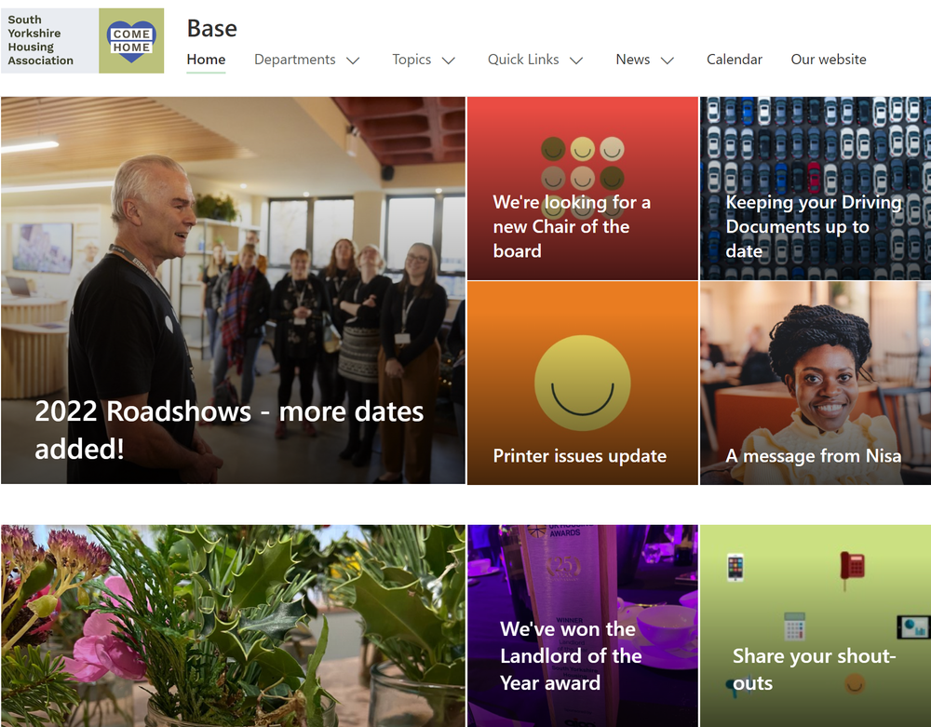Click the red desk telephone icon
The height and width of the screenshot is (727, 931).
click(852, 569)
